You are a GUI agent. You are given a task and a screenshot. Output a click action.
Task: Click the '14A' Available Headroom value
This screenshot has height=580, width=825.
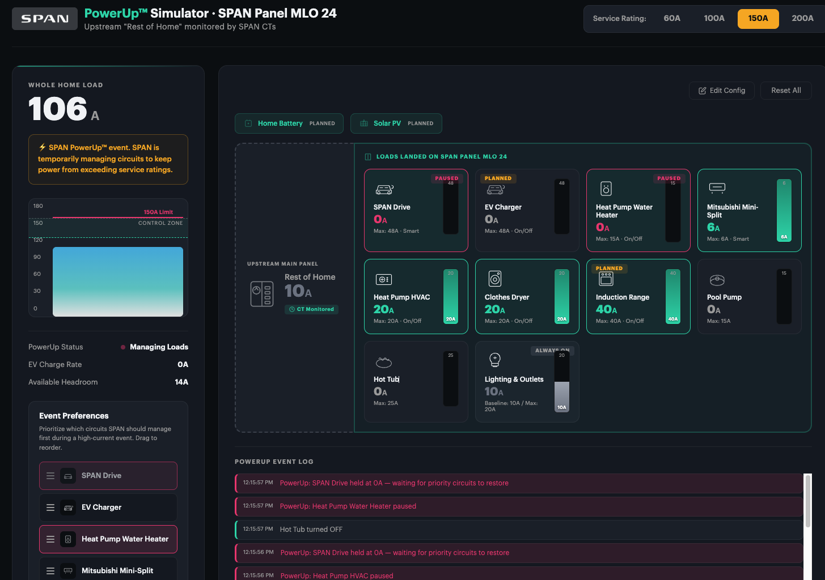pos(181,382)
